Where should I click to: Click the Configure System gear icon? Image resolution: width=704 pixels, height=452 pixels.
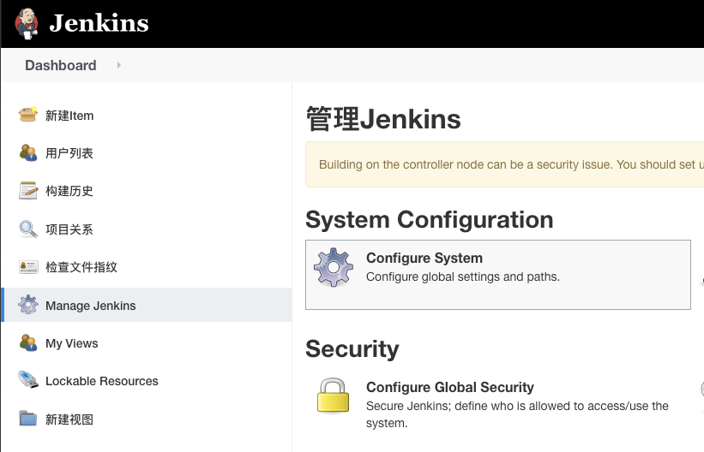pos(334,267)
